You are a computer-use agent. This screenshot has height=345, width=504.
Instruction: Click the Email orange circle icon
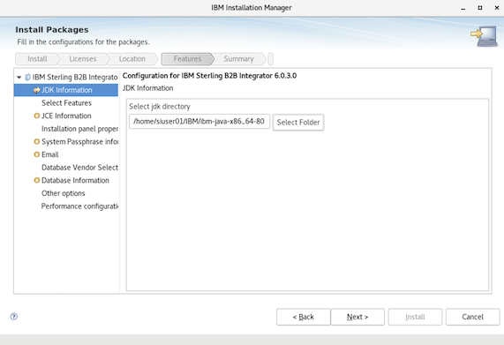click(x=37, y=154)
